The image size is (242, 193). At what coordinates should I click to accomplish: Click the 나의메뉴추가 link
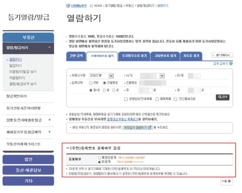pyautogui.click(x=79, y=6)
